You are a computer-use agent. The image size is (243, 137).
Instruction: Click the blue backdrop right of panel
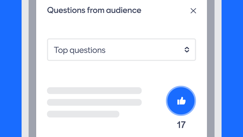(232, 68)
